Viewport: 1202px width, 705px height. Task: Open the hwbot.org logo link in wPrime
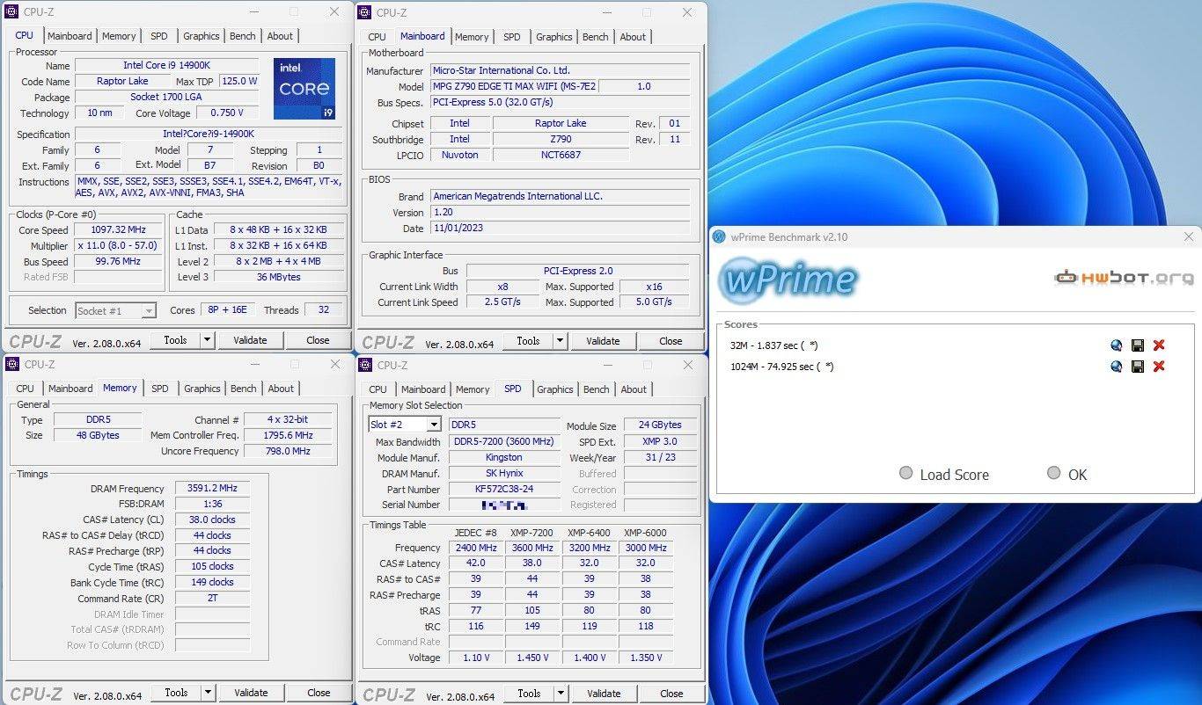1125,278
